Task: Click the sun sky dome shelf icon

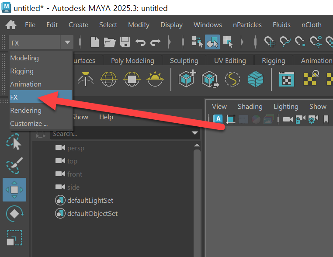Action: point(155,79)
